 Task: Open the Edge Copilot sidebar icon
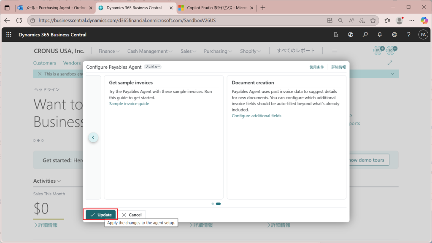click(424, 20)
